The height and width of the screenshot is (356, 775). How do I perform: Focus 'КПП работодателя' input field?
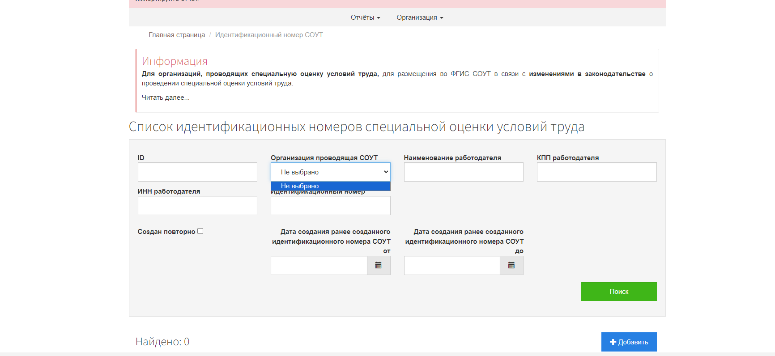[x=597, y=172]
